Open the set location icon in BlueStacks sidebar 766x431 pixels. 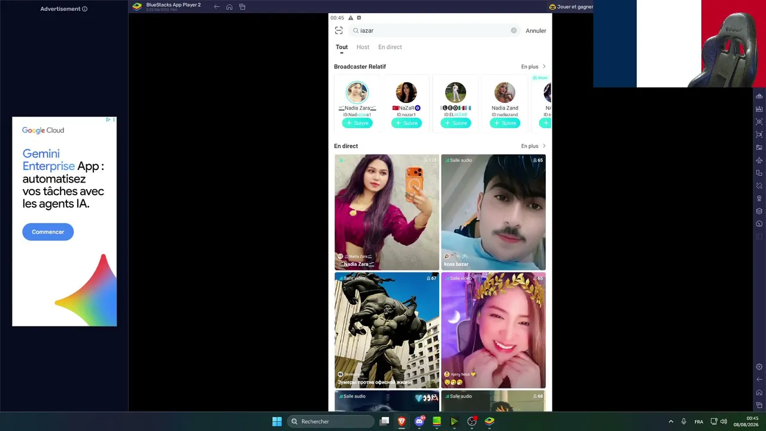point(759,199)
